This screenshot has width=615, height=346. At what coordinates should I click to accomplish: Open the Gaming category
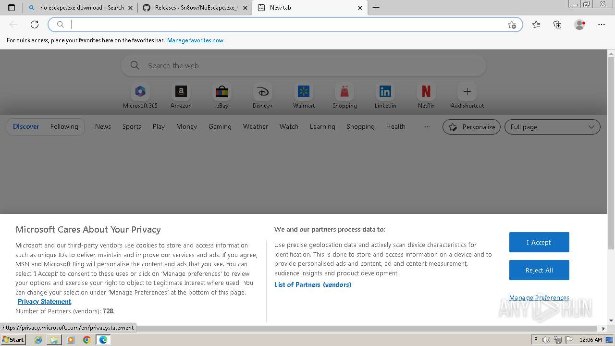pos(220,127)
